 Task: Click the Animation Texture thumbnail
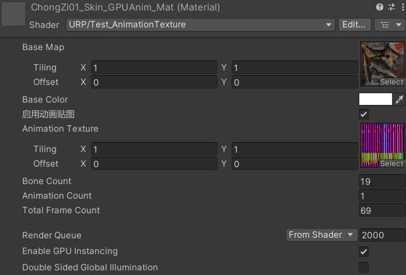tap(382, 142)
